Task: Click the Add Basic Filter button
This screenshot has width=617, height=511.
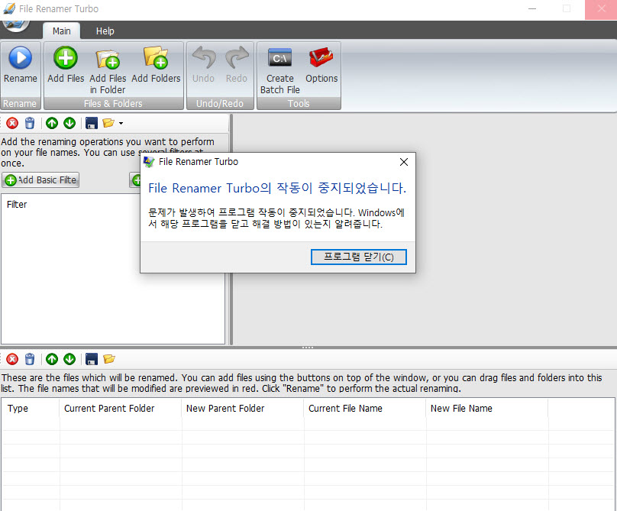Action: (40, 180)
